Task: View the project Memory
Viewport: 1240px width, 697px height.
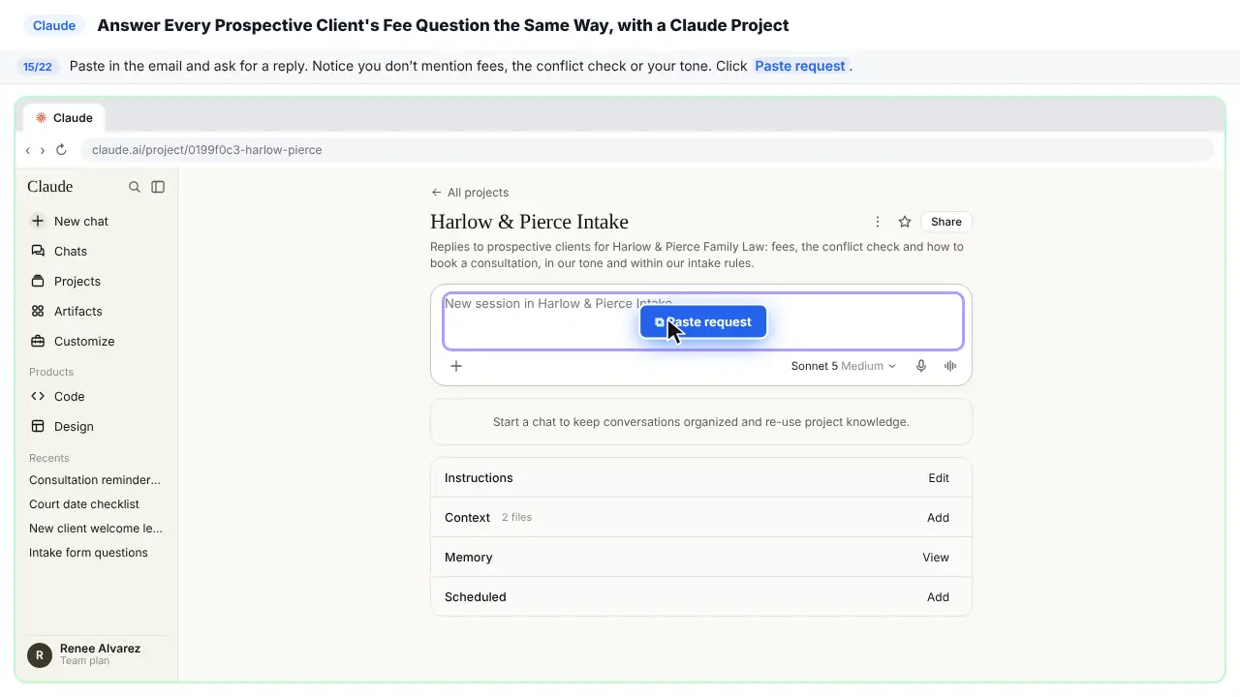Action: 936,557
